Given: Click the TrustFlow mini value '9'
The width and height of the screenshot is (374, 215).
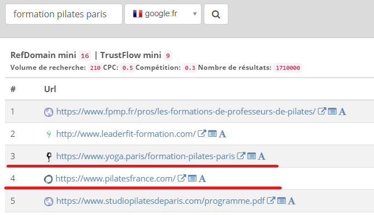Looking at the screenshot, I should [168, 56].
